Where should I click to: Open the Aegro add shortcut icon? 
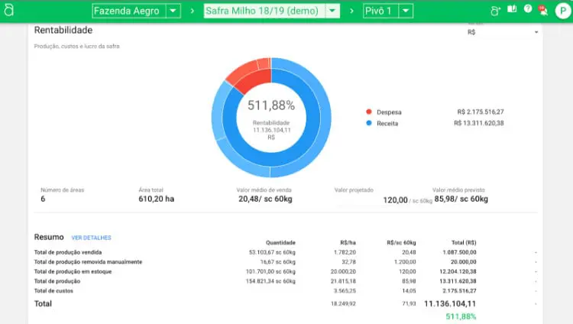tap(495, 11)
